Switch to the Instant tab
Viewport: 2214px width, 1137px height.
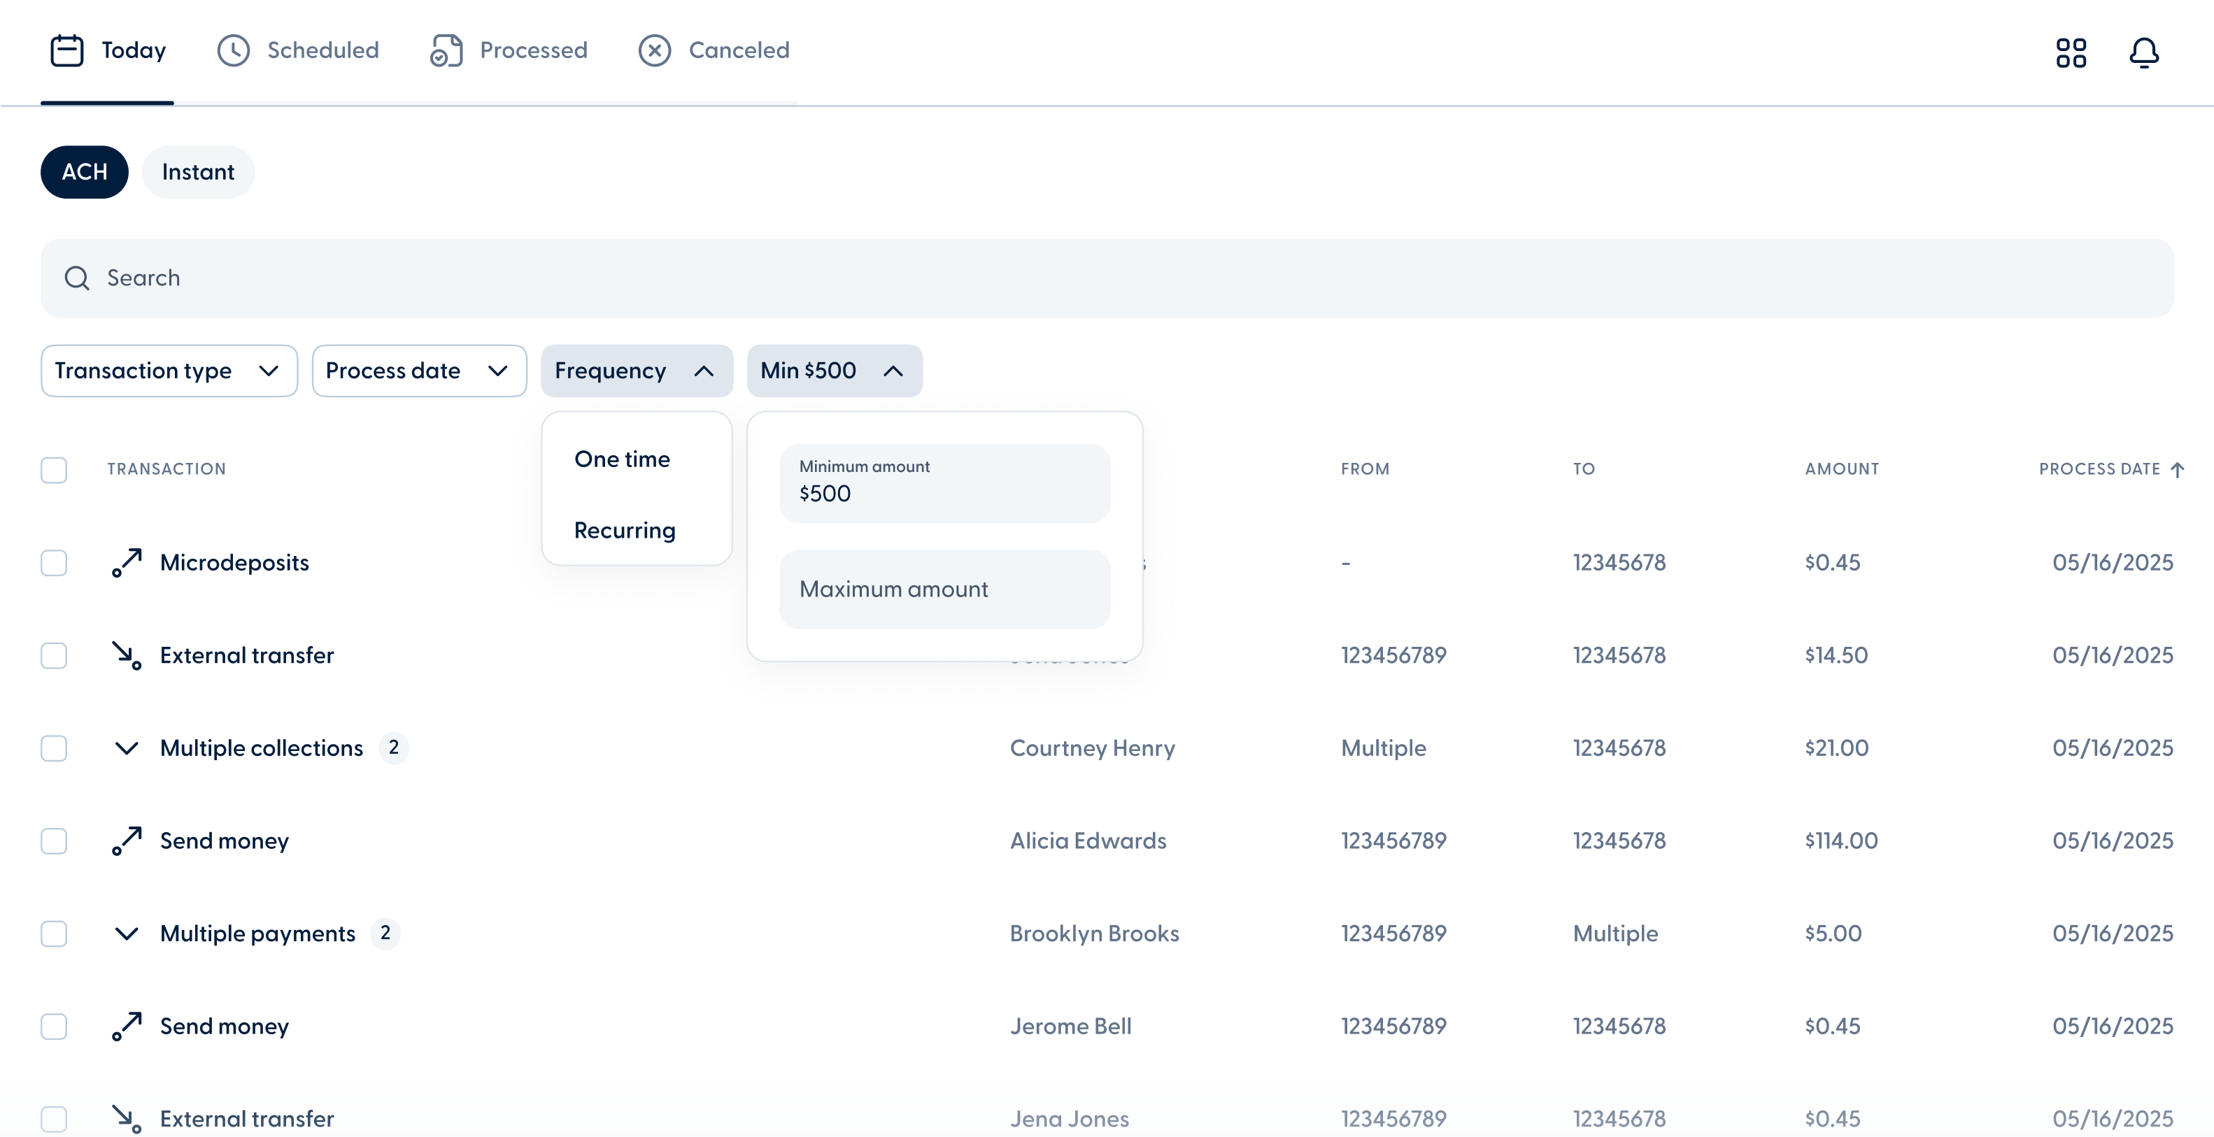(x=198, y=172)
